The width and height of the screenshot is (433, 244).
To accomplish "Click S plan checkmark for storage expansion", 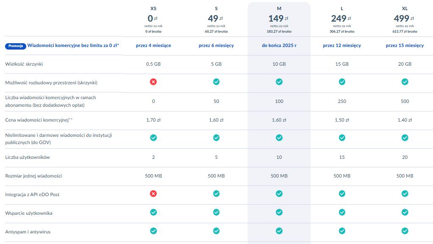I will (216, 82).
